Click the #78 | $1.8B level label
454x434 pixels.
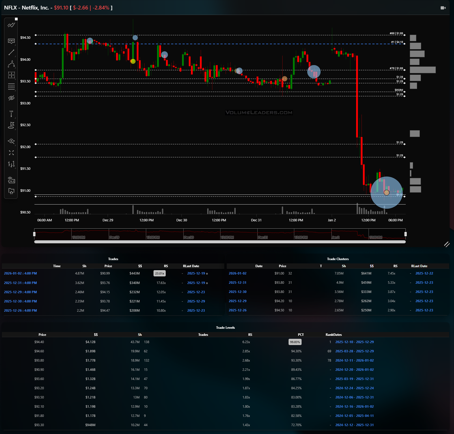click(x=396, y=68)
